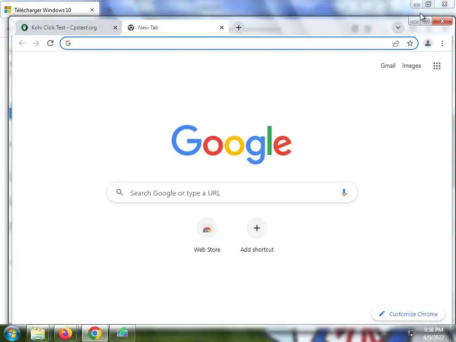Reload the current page
The width and height of the screenshot is (456, 342).
click(x=50, y=43)
